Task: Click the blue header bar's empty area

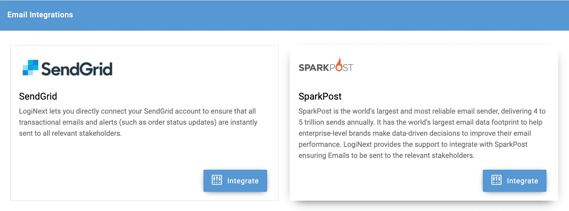Action: coord(295,15)
